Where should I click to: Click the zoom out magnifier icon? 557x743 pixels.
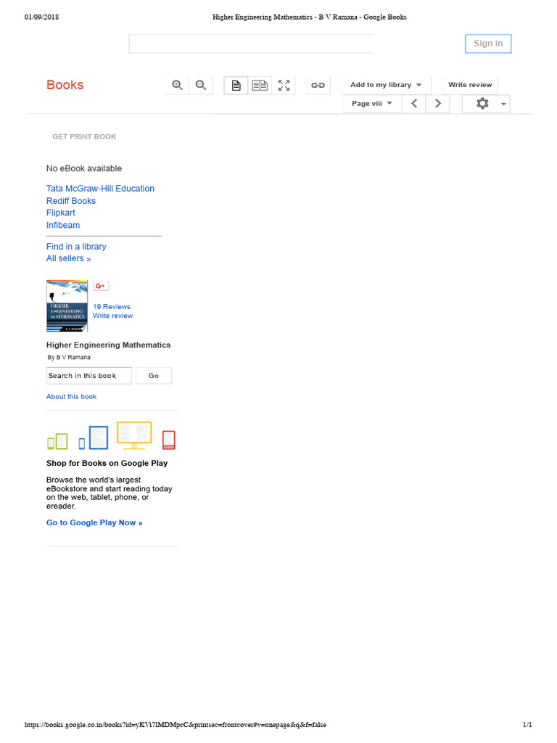201,86
